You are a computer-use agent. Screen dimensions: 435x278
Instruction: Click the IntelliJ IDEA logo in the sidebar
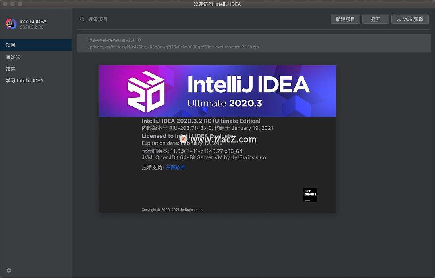[x=11, y=24]
